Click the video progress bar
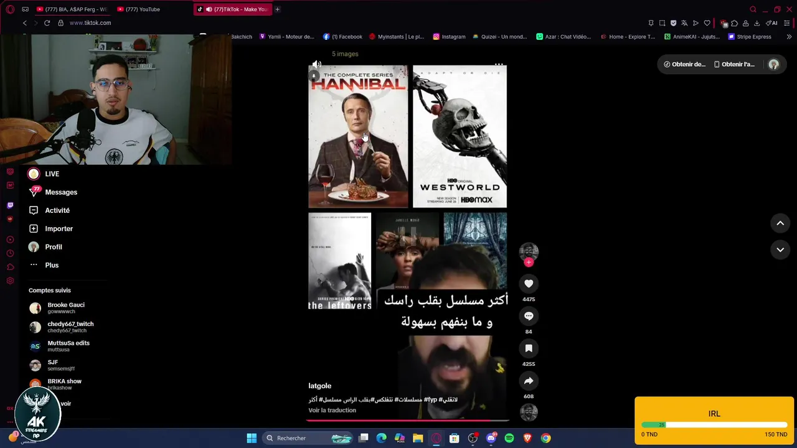Image resolution: width=797 pixels, height=448 pixels. click(408, 421)
